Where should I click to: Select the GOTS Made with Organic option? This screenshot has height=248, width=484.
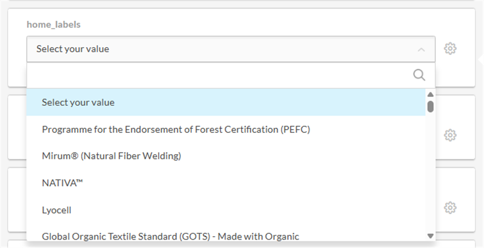coord(170,236)
